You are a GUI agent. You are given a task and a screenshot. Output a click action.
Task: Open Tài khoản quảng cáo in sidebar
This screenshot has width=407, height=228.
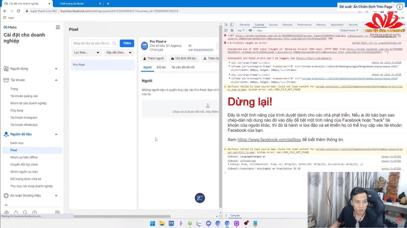point(24,96)
